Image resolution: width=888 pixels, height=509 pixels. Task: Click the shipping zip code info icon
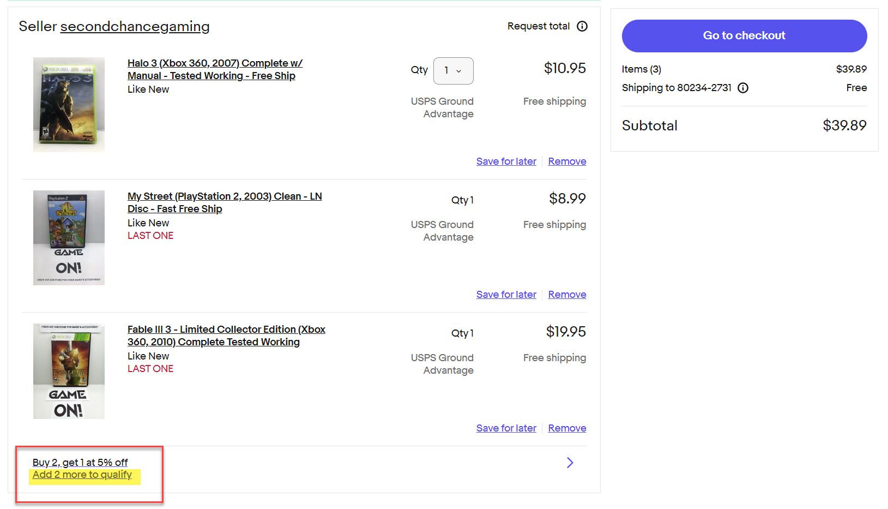[x=743, y=88]
